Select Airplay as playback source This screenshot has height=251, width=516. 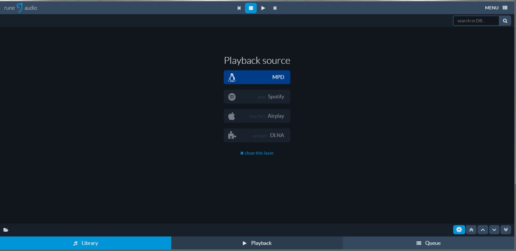[257, 116]
